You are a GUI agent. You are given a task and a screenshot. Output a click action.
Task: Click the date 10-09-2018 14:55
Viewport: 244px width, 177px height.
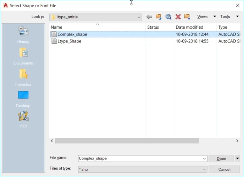tap(192, 41)
